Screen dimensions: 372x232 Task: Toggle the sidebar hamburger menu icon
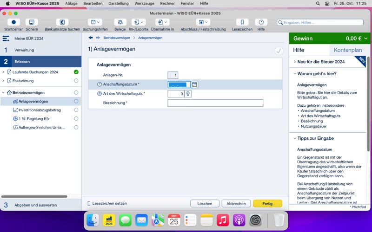[x=6, y=39]
